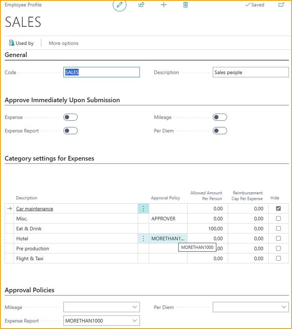Check Hide checkbox for Flight & Taxi
The height and width of the screenshot is (329, 292).
click(278, 258)
